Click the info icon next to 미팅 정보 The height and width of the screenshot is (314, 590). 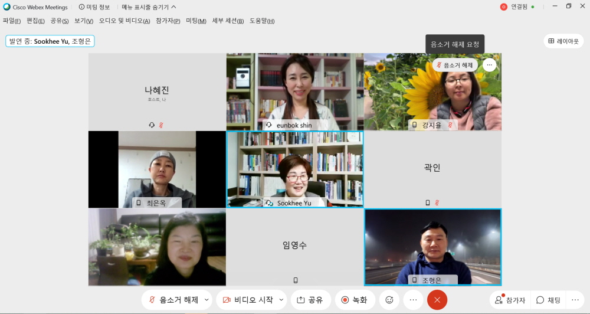pos(81,7)
